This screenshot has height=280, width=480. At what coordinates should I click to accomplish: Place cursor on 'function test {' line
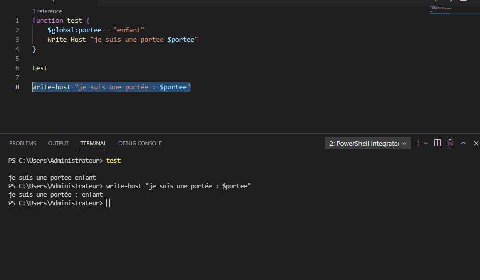pyautogui.click(x=60, y=21)
